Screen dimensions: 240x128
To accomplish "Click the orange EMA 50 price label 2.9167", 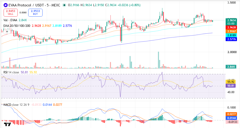I will 231,31.
